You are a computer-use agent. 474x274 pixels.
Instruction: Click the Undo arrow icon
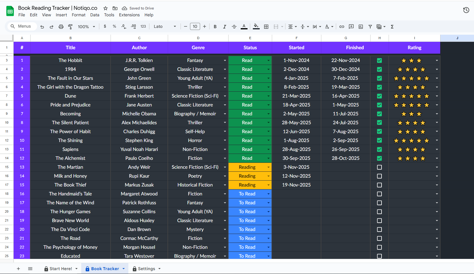pos(42,27)
